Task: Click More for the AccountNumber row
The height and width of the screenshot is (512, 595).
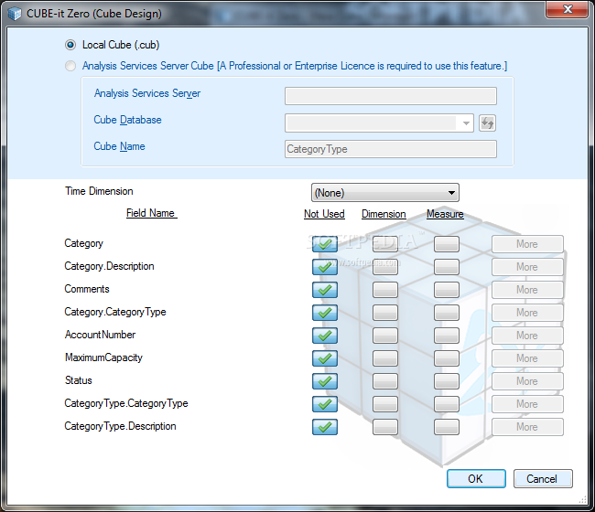Action: pos(527,336)
